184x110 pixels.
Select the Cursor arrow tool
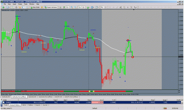[102, 7]
